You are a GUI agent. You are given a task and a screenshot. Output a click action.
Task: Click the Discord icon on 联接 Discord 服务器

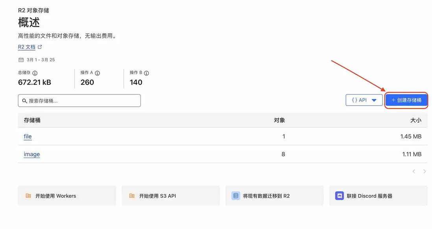tap(339, 196)
